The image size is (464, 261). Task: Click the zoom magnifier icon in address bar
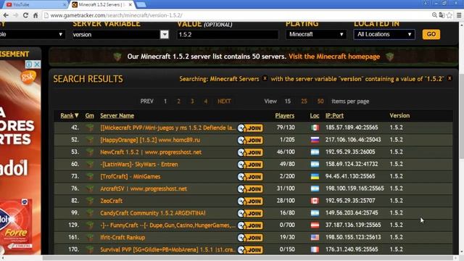[434, 15]
